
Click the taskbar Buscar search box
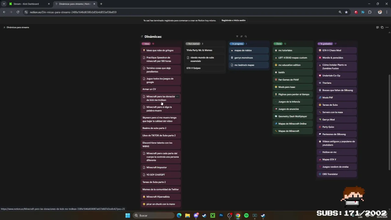[x=154, y=215]
